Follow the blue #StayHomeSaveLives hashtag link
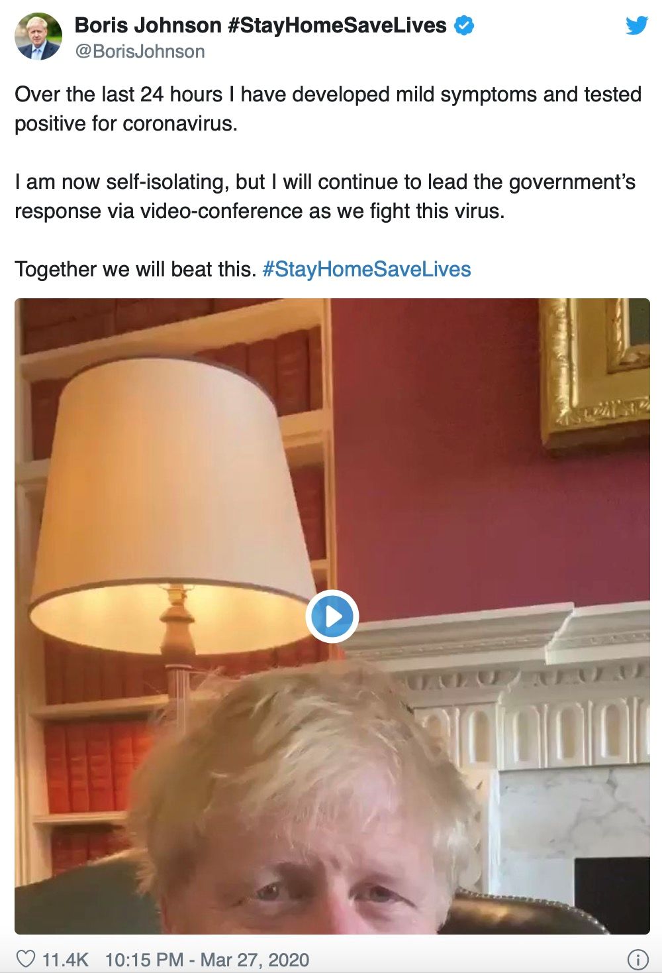Screen dimensions: 662x973 pos(367,269)
